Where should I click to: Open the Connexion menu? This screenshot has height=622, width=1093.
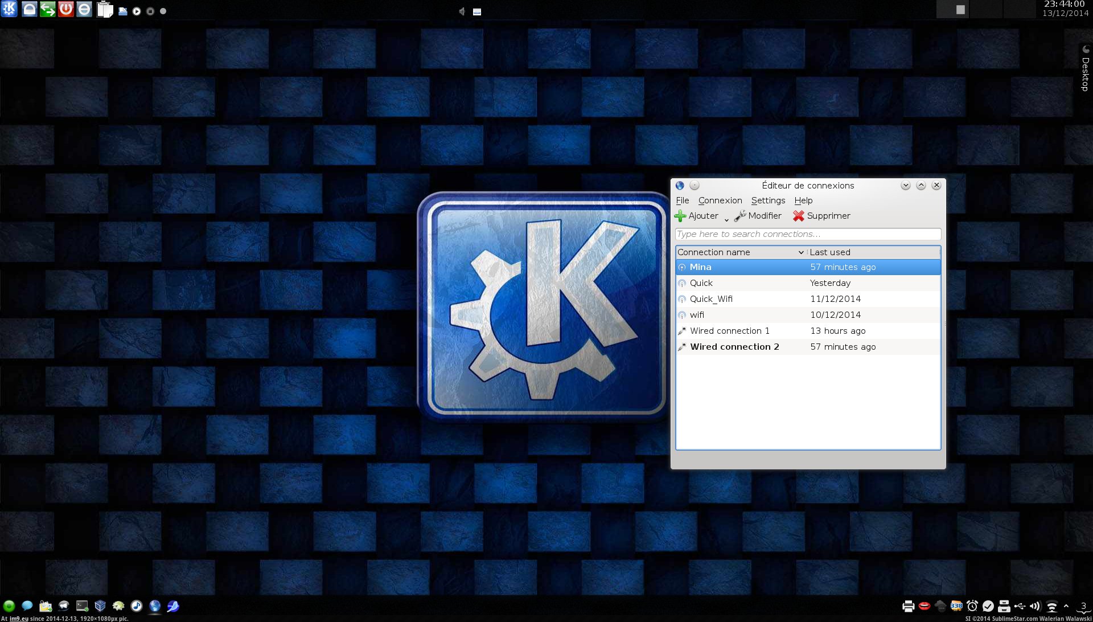coord(720,200)
